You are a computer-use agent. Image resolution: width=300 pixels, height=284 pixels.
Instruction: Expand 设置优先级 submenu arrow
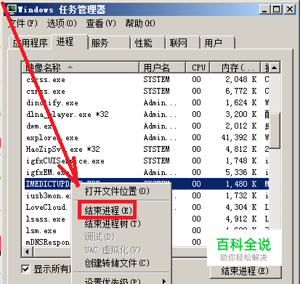pyautogui.click(x=164, y=281)
